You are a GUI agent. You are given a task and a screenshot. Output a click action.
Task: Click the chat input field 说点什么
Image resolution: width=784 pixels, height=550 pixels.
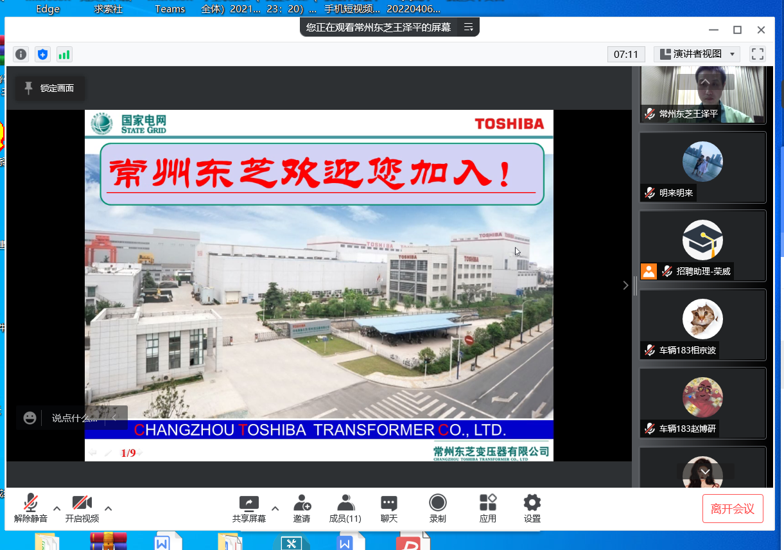coord(74,418)
